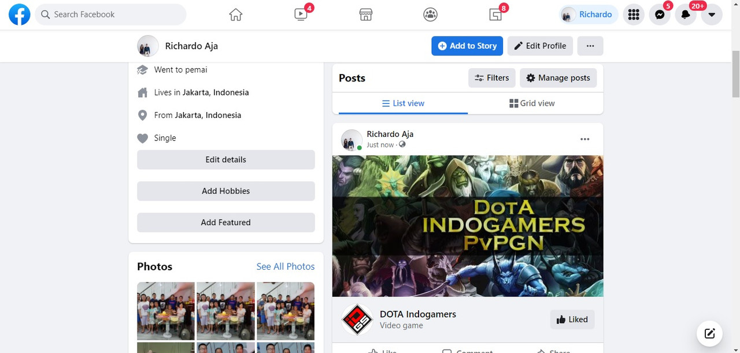Viewport: 740px width, 353px height.
Task: Open the Groups icon
Action: (430, 14)
